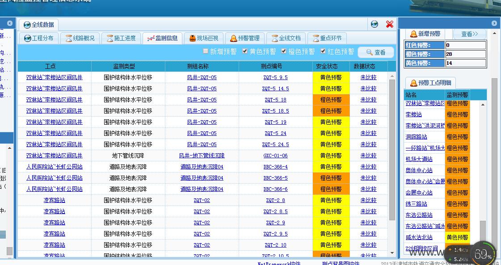Open 咸水沽北站 in station list
Image resolution: width=501 pixels, height=265 pixels.
[419, 237]
